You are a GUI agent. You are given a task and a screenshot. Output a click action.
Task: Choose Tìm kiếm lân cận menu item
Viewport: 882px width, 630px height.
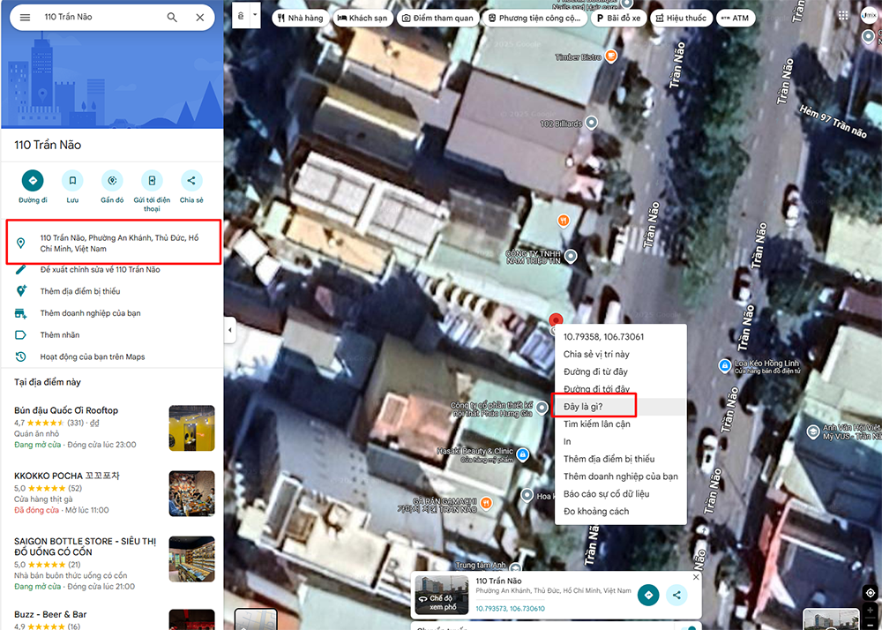[620, 424]
